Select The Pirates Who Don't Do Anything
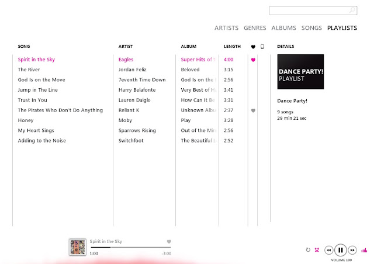The image size is (374, 264). [60, 110]
